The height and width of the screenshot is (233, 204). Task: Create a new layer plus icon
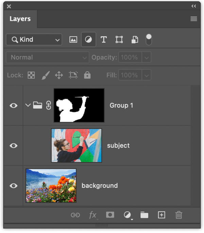(161, 215)
